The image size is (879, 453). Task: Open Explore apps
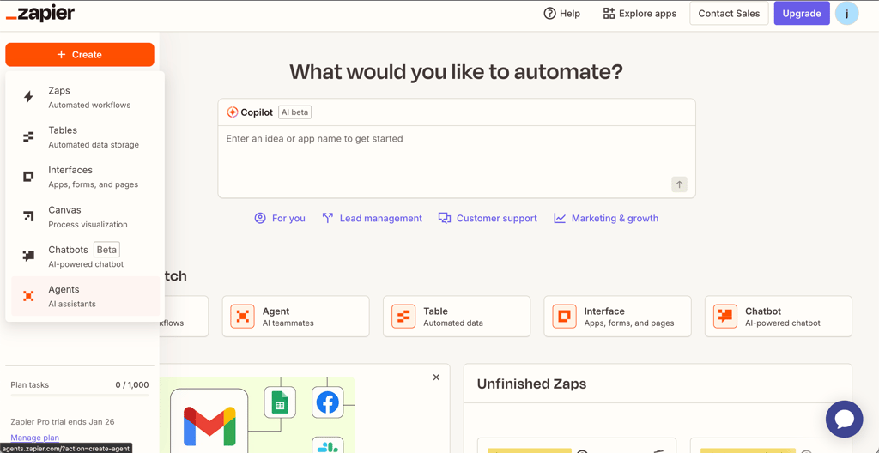point(640,14)
